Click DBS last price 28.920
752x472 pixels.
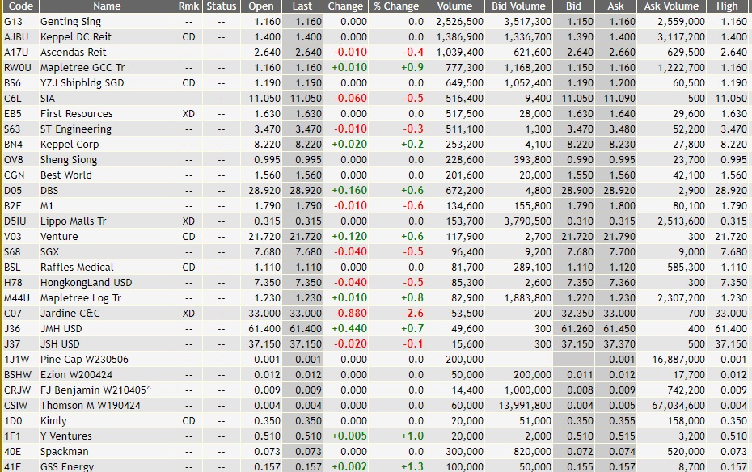click(x=306, y=190)
